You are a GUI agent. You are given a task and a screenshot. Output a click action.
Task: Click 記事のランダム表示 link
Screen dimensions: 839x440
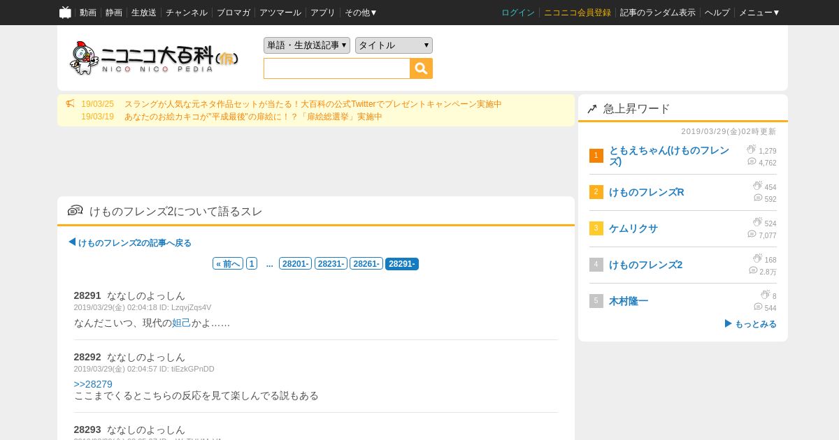click(x=658, y=13)
